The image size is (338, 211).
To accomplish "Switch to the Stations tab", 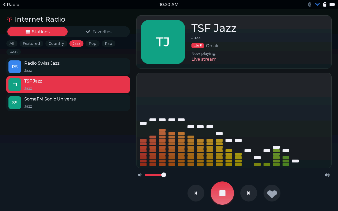I will coord(37,32).
